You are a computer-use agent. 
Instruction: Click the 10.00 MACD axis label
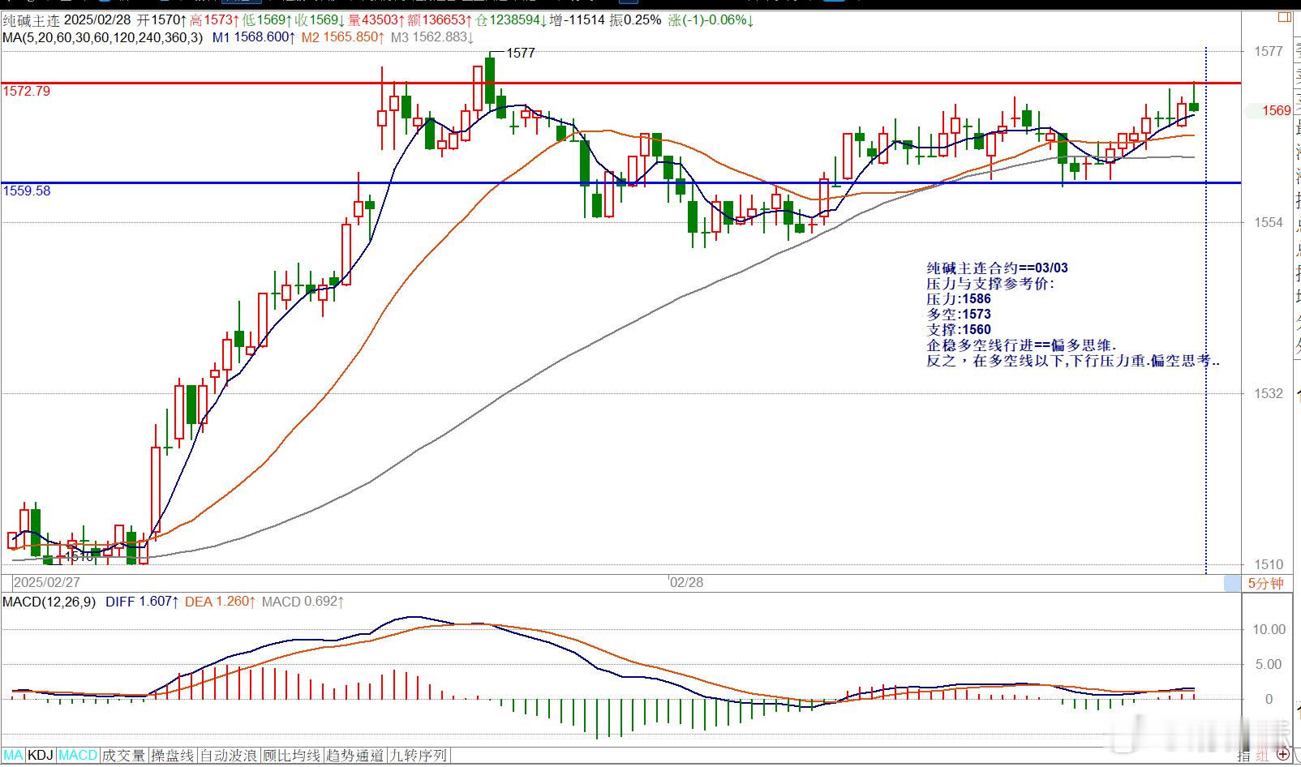tap(1269, 629)
